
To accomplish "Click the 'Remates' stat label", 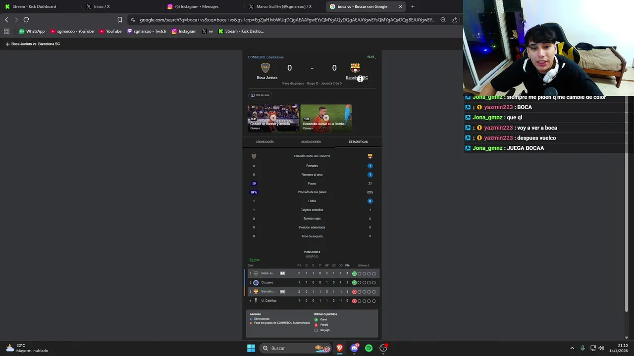I will (312, 166).
